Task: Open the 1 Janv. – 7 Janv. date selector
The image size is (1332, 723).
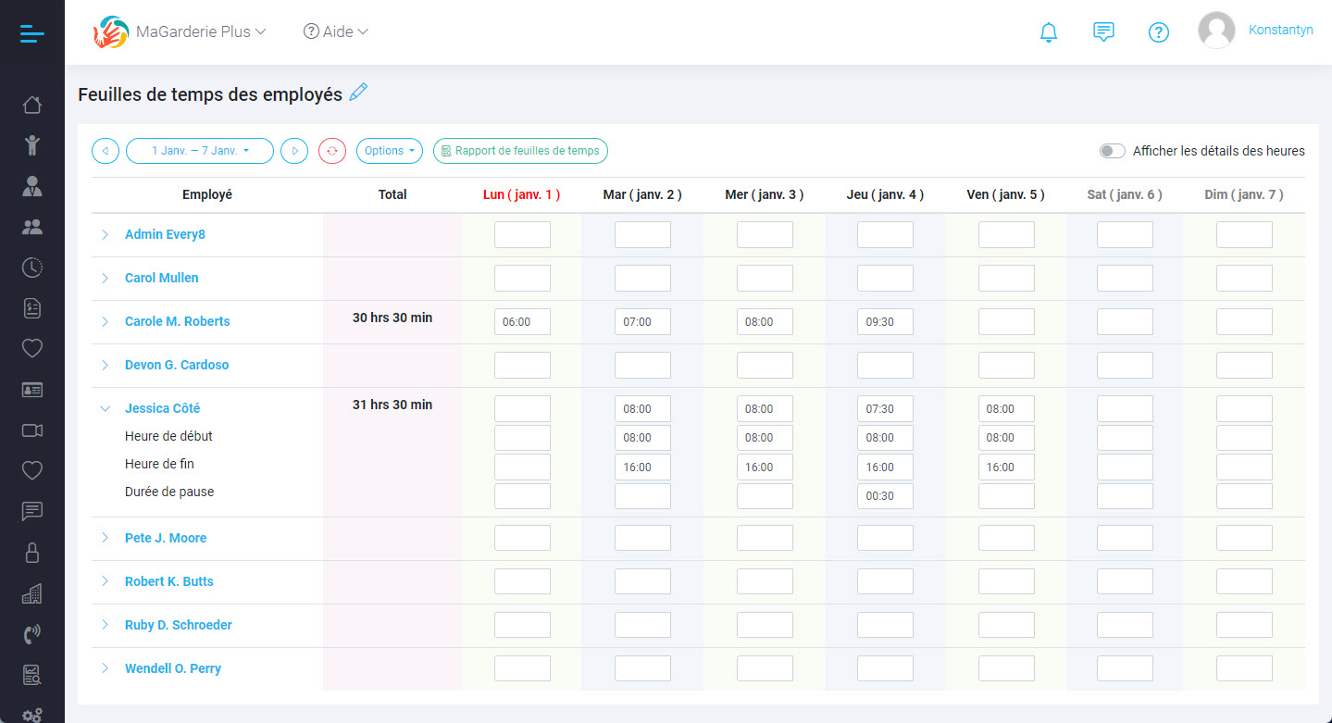Action: coord(199,150)
